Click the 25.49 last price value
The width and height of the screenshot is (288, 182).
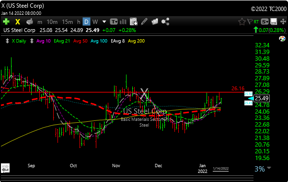92,30
